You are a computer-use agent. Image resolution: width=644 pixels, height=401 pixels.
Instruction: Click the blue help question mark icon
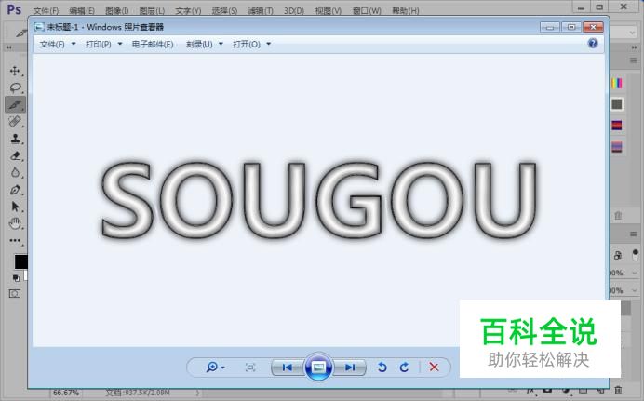pos(593,43)
